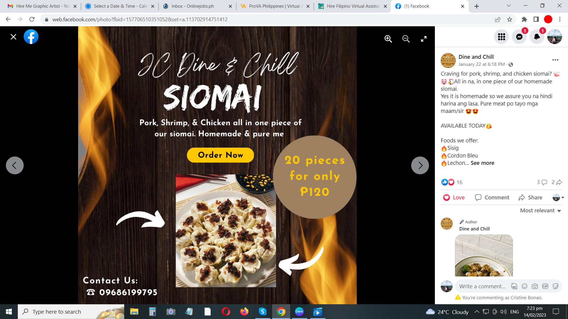Go to the previous photo
The width and height of the screenshot is (568, 319).
pyautogui.click(x=15, y=165)
